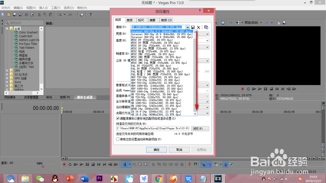Select 4K 16:9 24p template option

point(156,114)
